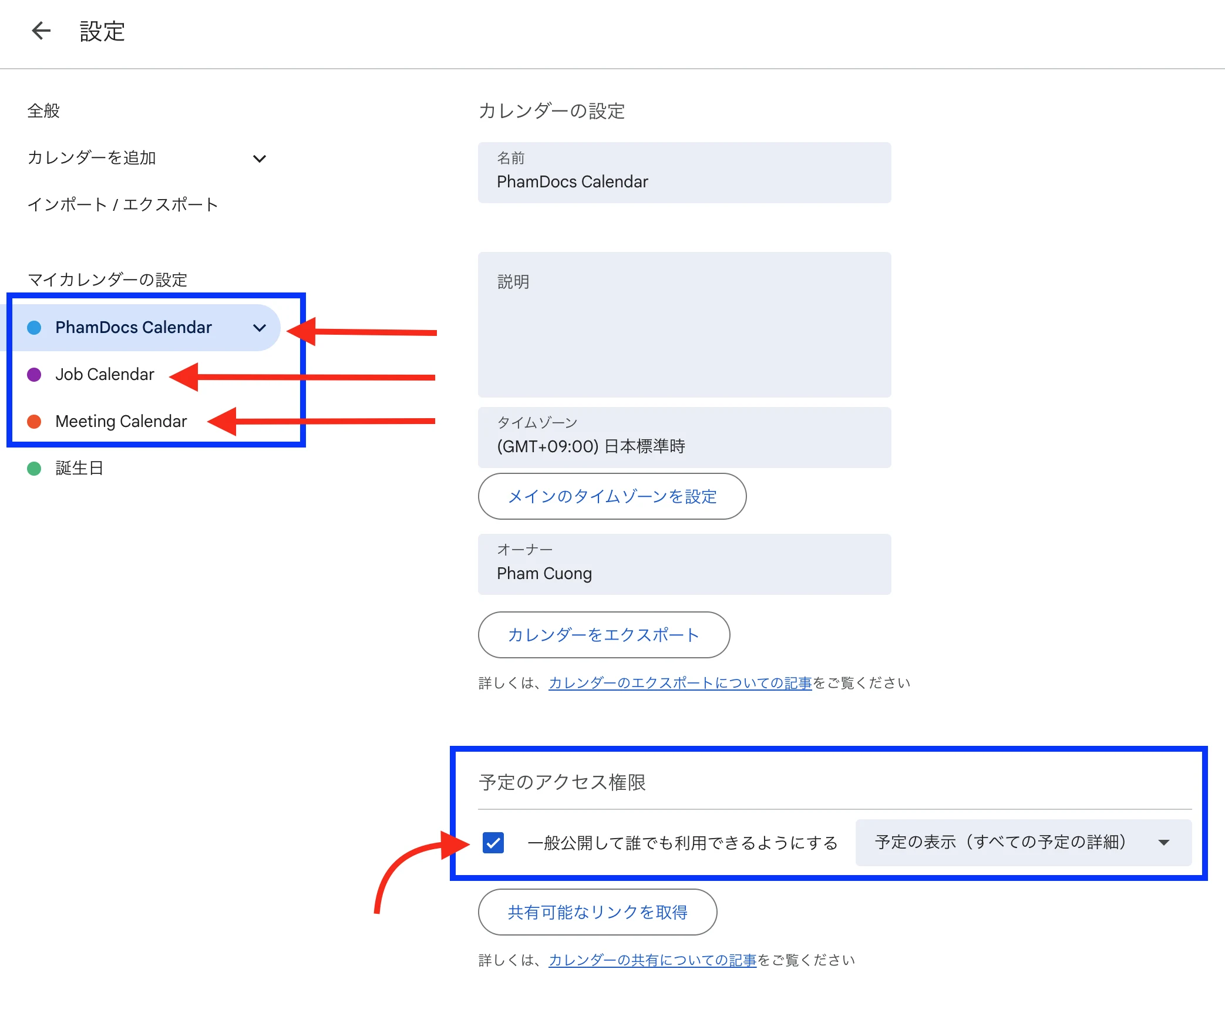The width and height of the screenshot is (1225, 1016).
Task: Click the purple Job Calendar color dot
Action: [34, 375]
